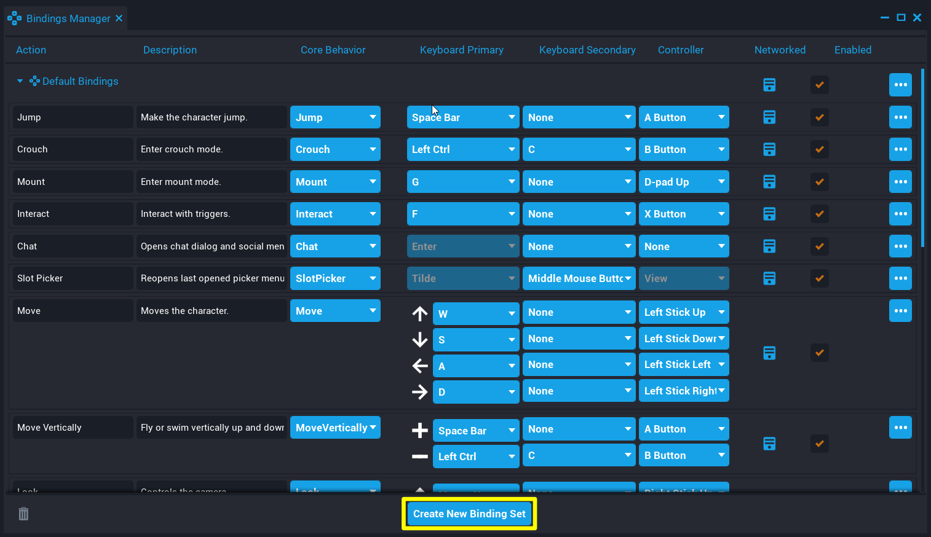
Task: Click the Networked icon on the Jump row
Action: pos(769,117)
